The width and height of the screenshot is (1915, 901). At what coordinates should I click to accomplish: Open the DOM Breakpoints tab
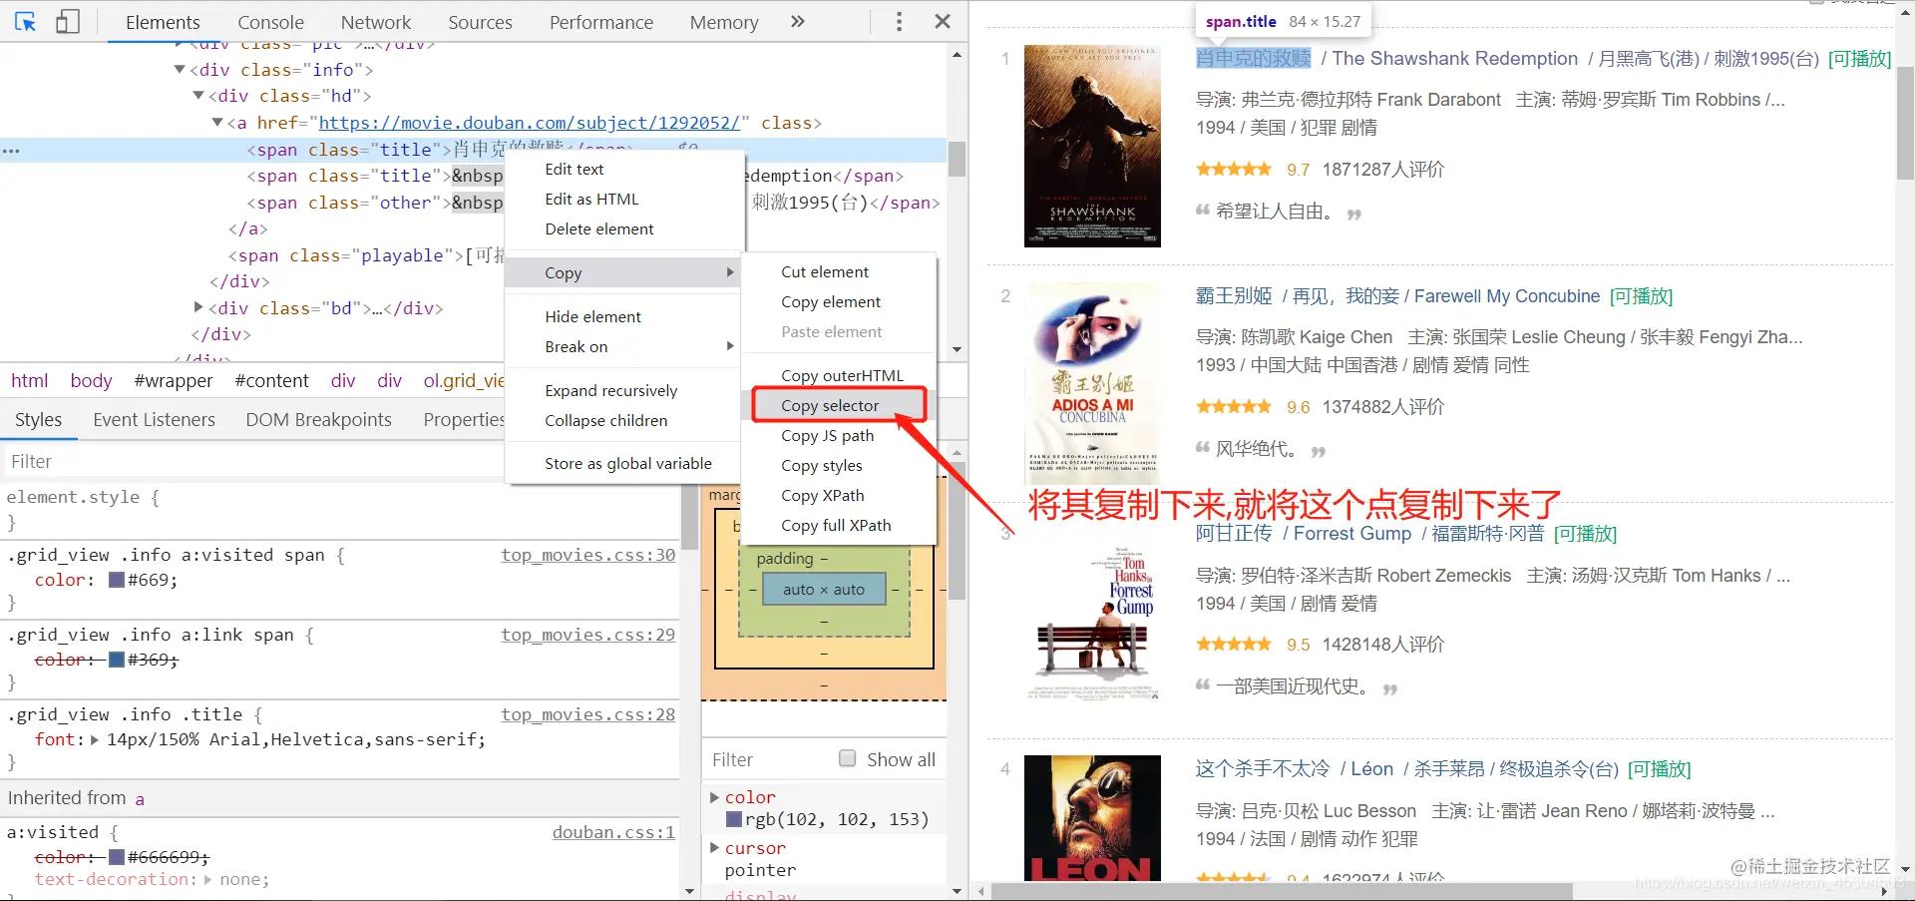coord(318,420)
